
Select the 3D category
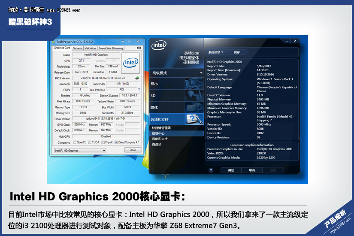(x=176, y=96)
